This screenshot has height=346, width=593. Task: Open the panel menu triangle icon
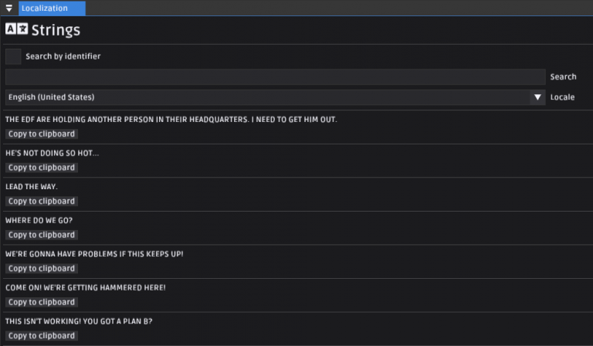click(x=9, y=8)
